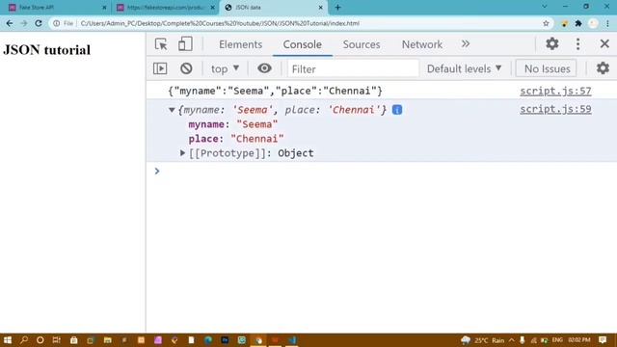617x347 pixels.
Task: Click the blue info badge beside the object
Action: 397,110
